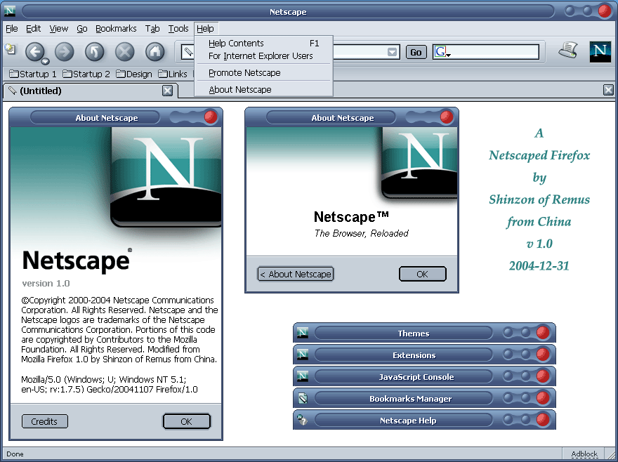Open the Bookmarks menu

(x=116, y=29)
